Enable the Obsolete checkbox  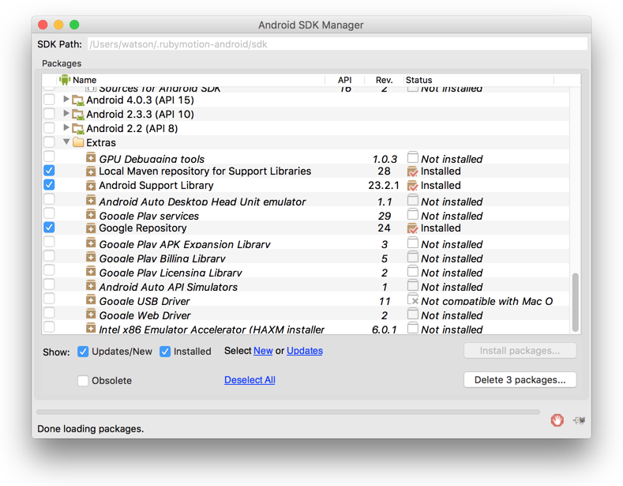pos(83,381)
